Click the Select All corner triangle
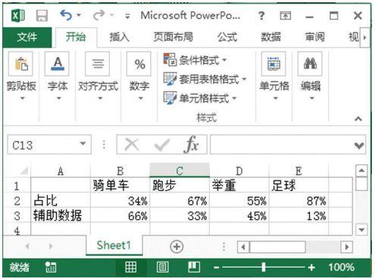 pyautogui.click(x=24, y=171)
